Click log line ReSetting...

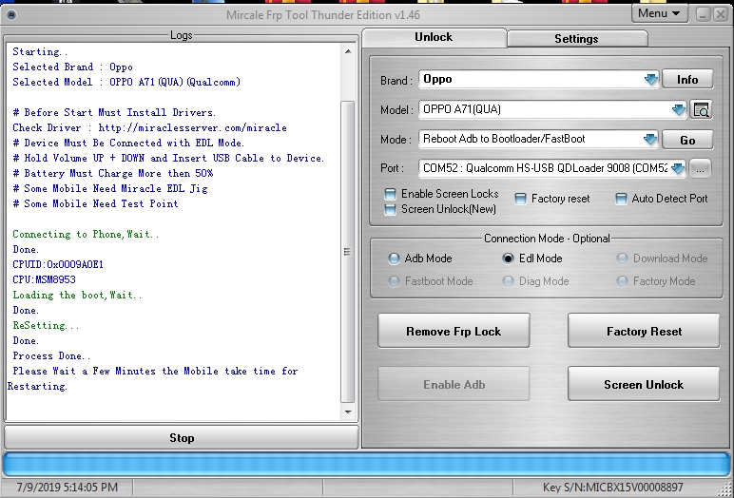46,325
